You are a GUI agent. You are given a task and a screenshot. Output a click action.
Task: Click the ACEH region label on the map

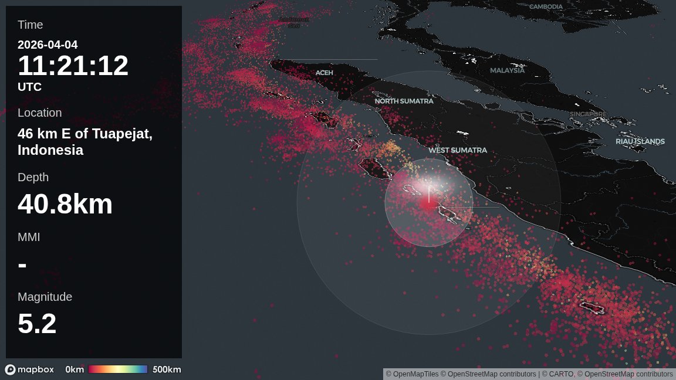[x=325, y=72]
